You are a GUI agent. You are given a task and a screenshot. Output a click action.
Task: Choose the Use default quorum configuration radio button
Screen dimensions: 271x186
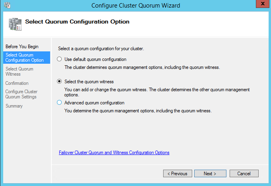(59, 59)
